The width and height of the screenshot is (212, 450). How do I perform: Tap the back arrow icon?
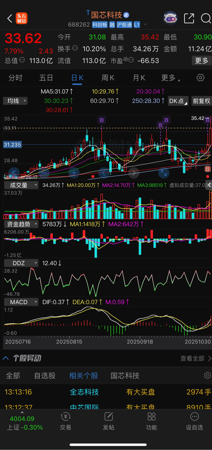click(x=10, y=19)
